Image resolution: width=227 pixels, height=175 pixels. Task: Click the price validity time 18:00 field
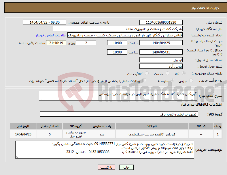tap(117, 52)
